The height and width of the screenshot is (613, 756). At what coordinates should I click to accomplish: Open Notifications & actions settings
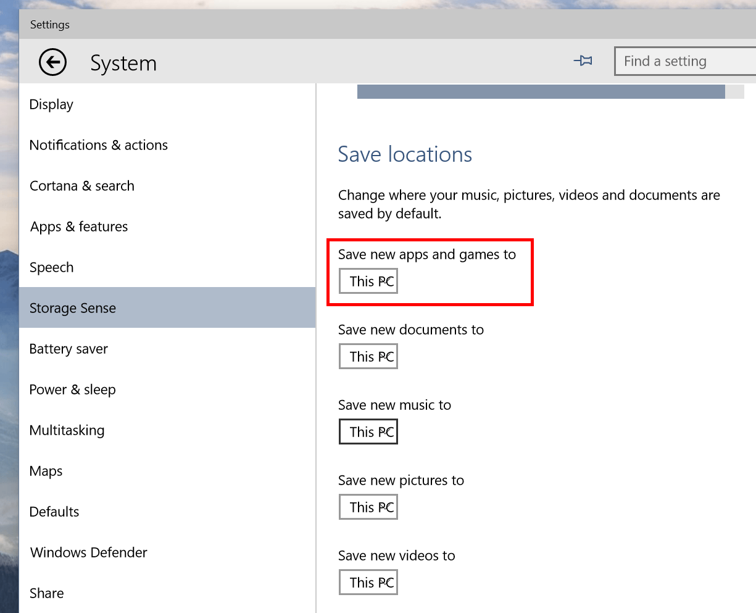[99, 145]
